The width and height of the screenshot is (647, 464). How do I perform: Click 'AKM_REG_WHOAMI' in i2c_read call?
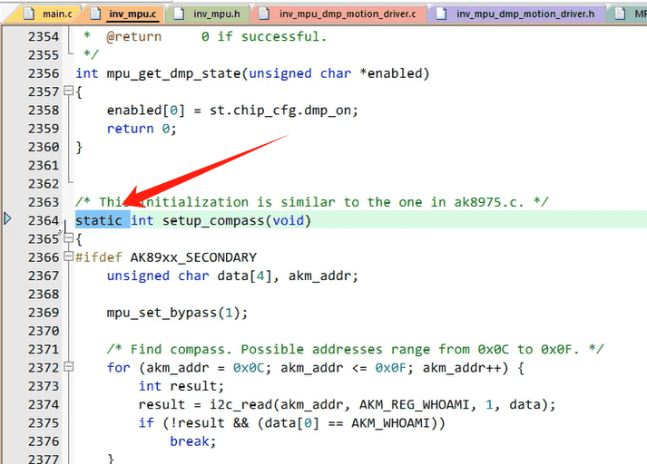coord(415,405)
